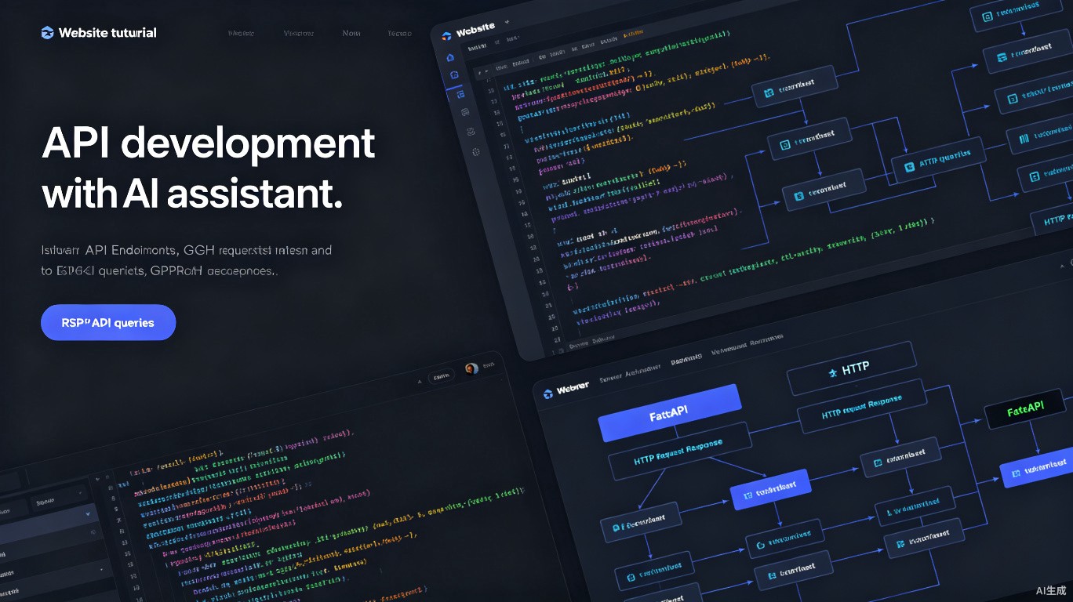Click the Website logo in the code editor panel
The image size is (1073, 602).
[x=447, y=35]
